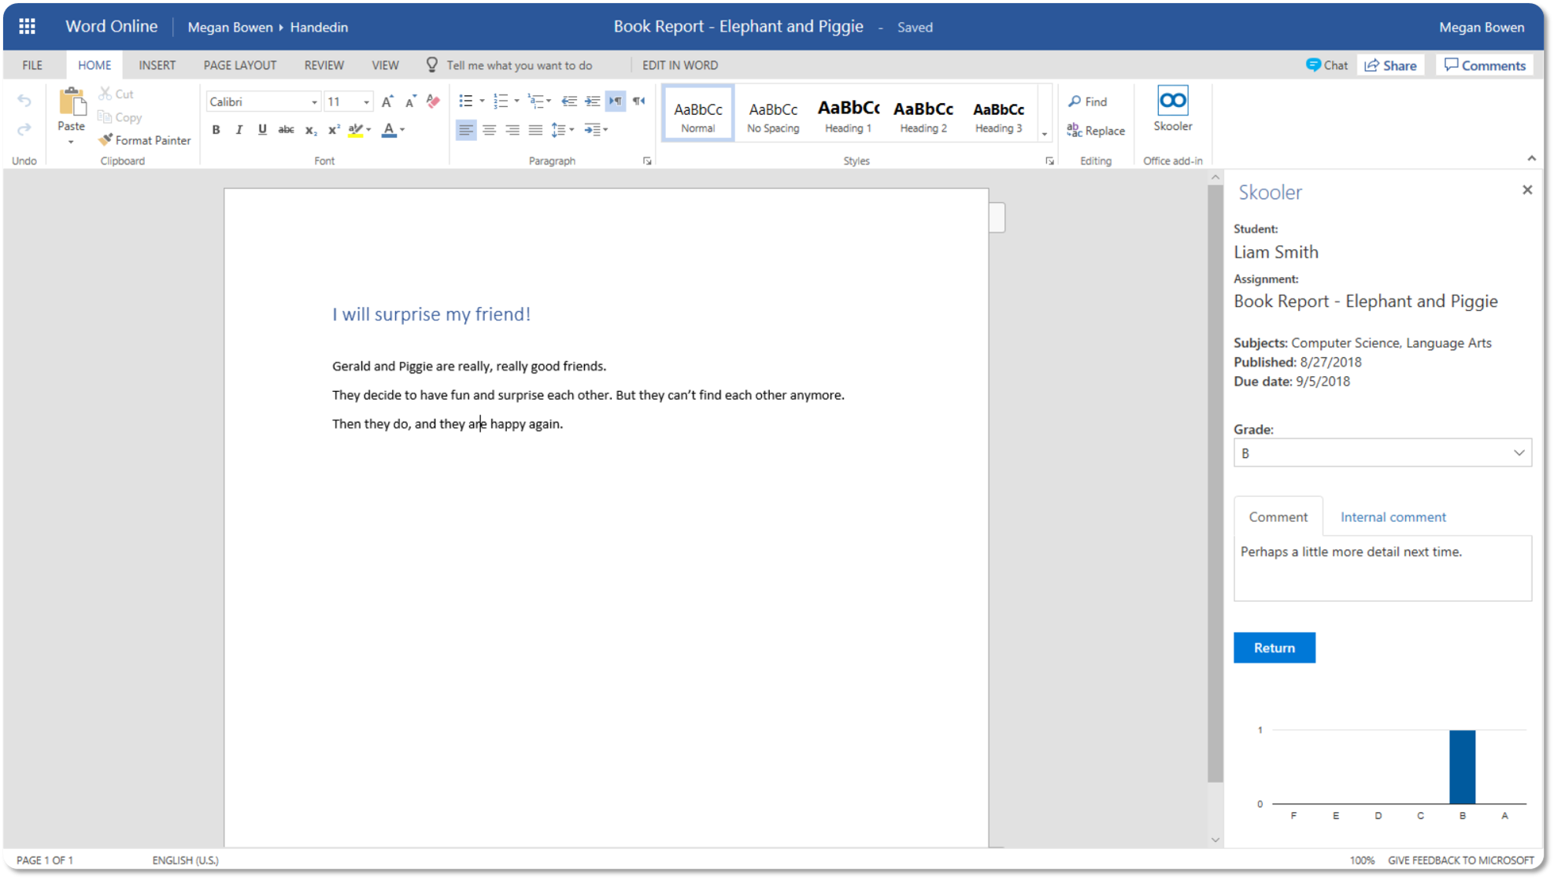Image resolution: width=1554 pixels, height=879 pixels.
Task: Open the Paragraph dialog launcher
Action: pos(647,161)
